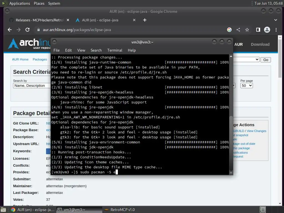Click the Votes value 37
Screen dimensions: 284x213
click(48, 200)
